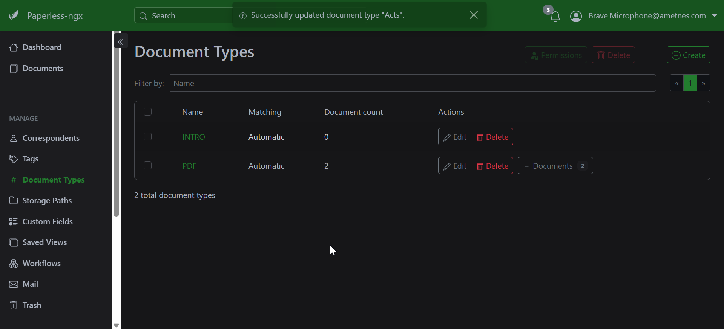Collapse the sidebar with the chevron button

(121, 42)
